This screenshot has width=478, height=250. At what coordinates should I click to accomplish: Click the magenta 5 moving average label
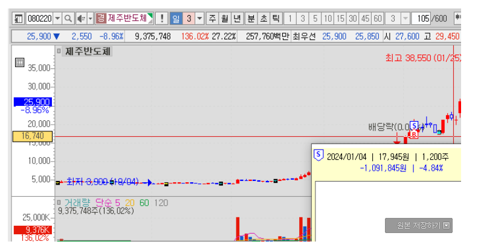tap(117, 203)
